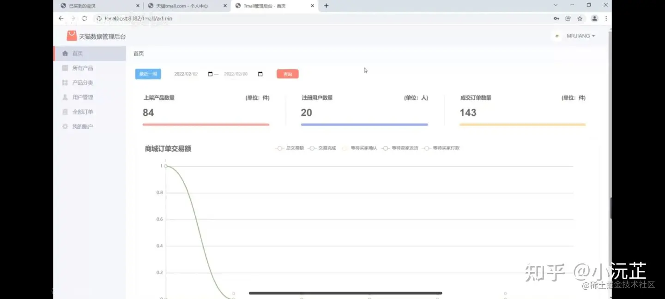
Task: Click the 首页 breadcrumb text
Action: [139, 54]
